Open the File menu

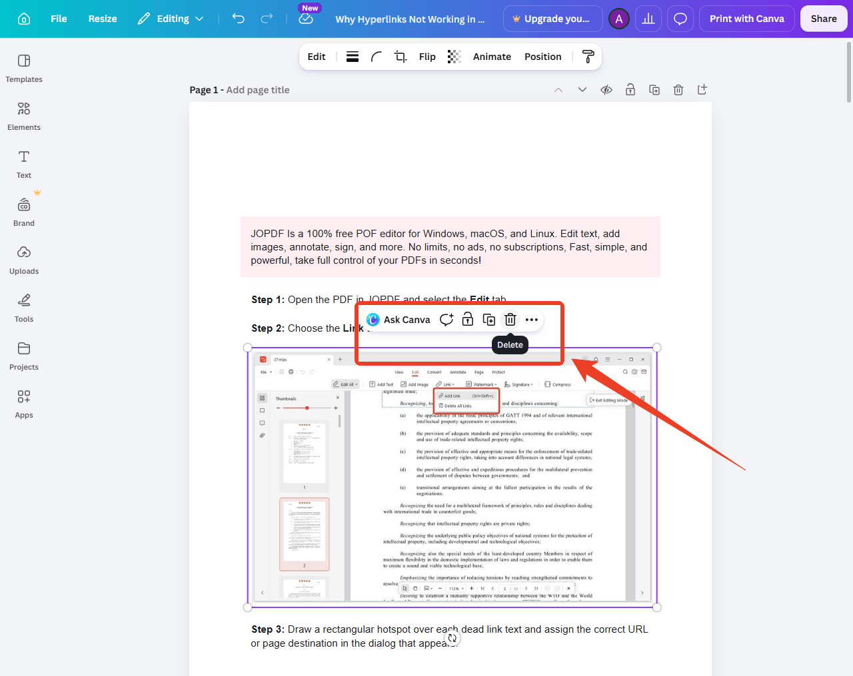click(x=59, y=19)
